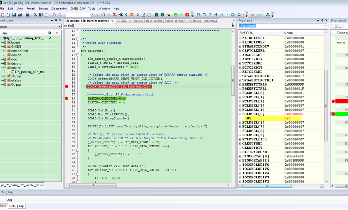Viewport: 348px width, 210px height.
Task: Open the CMSIS-DAP menu
Action: [x=78, y=8]
